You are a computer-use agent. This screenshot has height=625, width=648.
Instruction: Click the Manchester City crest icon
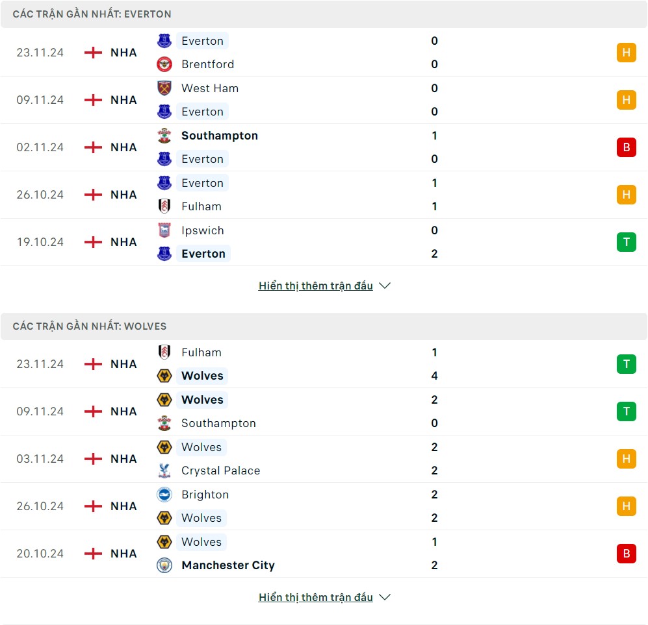pos(164,565)
